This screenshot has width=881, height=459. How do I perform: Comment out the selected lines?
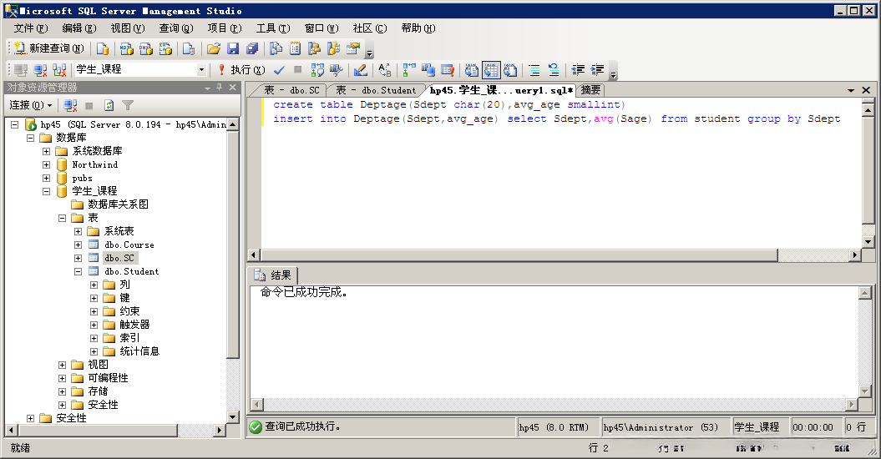point(534,70)
